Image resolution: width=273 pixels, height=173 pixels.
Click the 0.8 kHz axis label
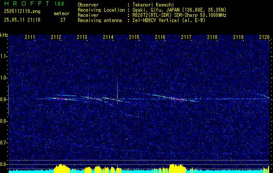click(x=3, y=121)
